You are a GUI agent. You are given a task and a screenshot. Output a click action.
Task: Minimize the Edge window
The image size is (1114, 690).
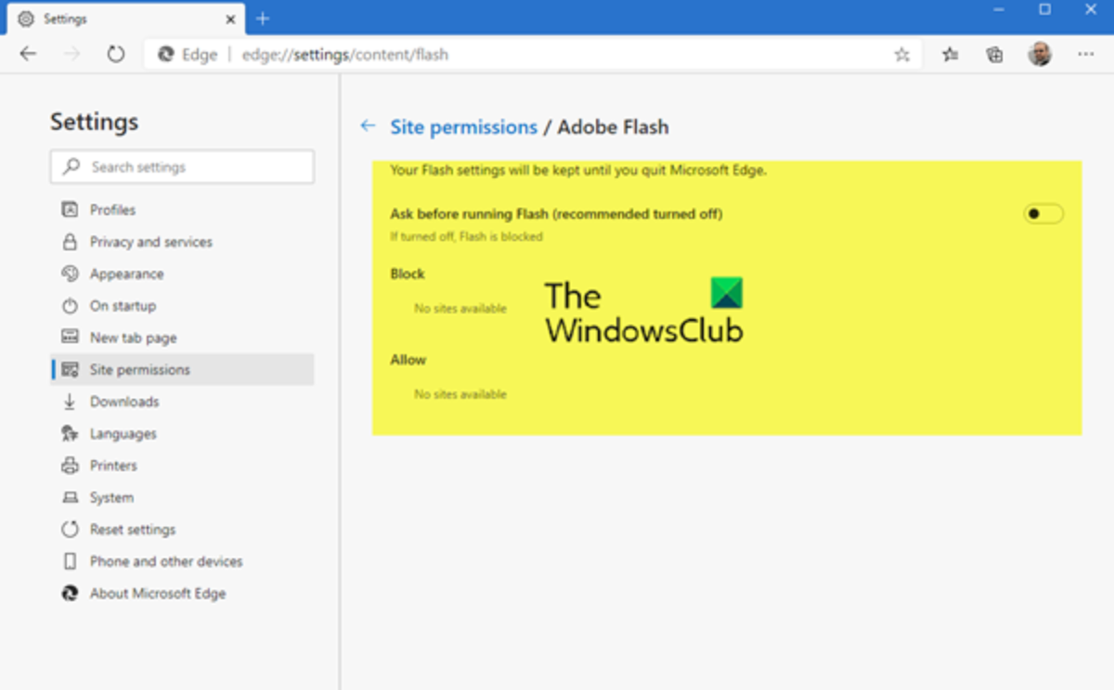point(1000,9)
